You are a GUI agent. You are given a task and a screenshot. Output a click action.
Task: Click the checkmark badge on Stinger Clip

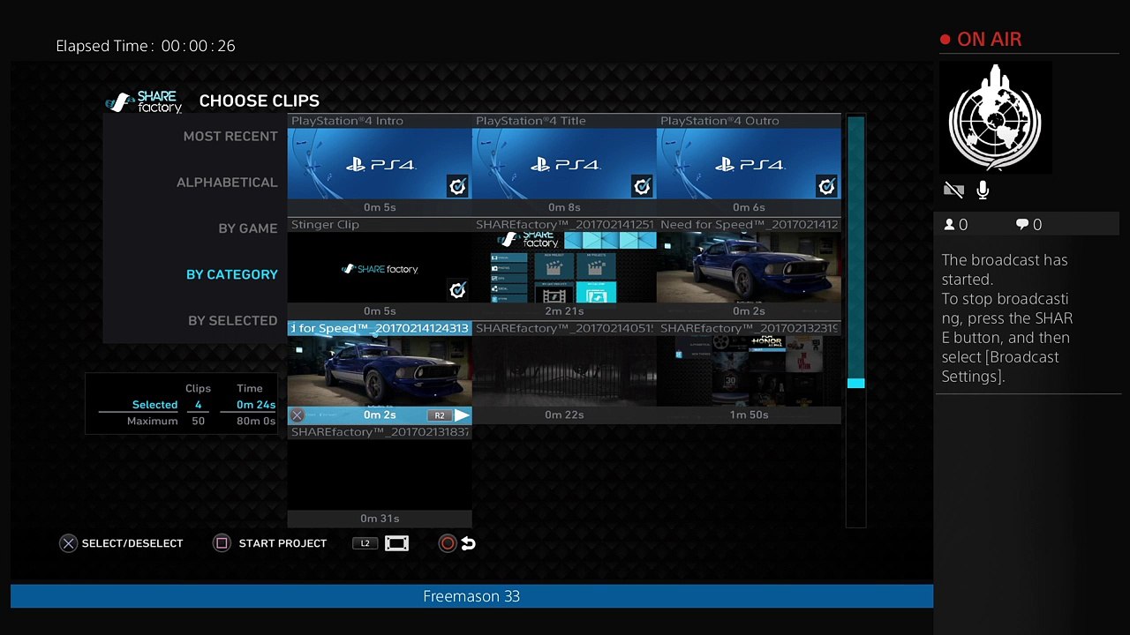(x=457, y=290)
